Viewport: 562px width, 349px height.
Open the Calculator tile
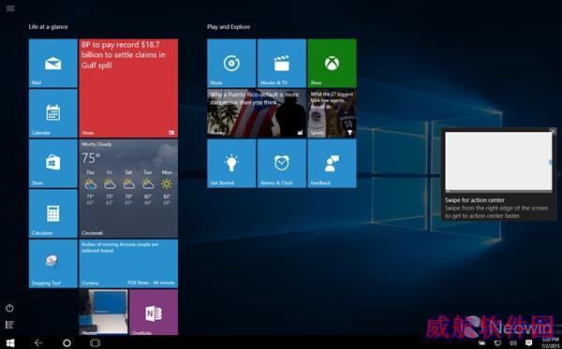tap(53, 213)
